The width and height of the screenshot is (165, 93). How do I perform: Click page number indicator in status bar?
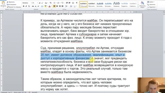6,92
